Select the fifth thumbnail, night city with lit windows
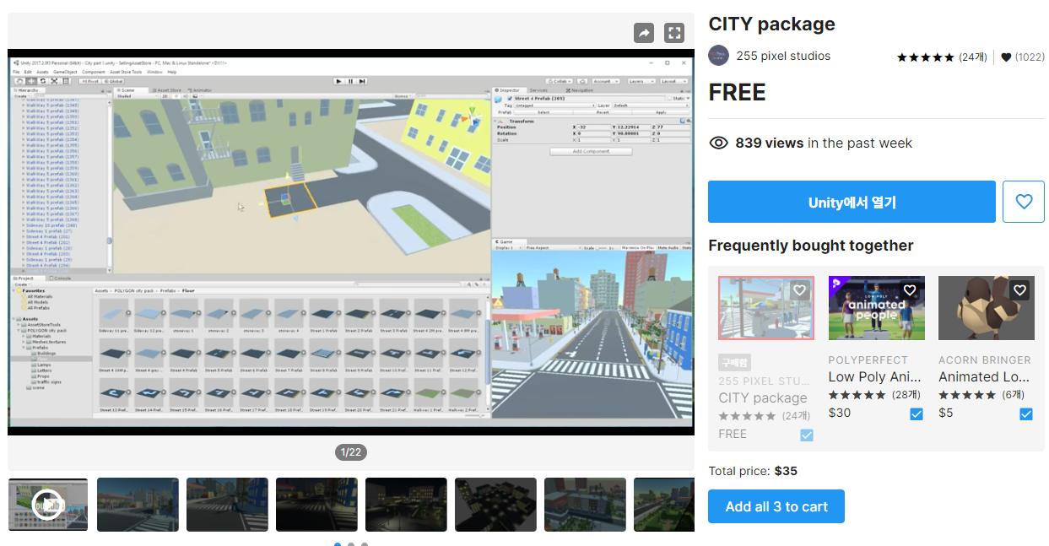Viewport: 1049px width, 546px height. click(406, 505)
